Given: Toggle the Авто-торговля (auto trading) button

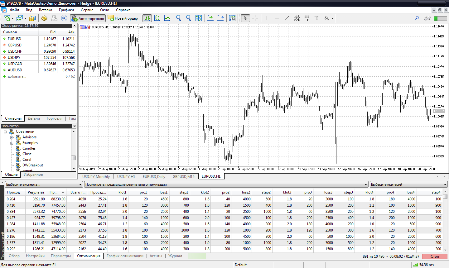Looking at the screenshot, I should pyautogui.click(x=87, y=18).
